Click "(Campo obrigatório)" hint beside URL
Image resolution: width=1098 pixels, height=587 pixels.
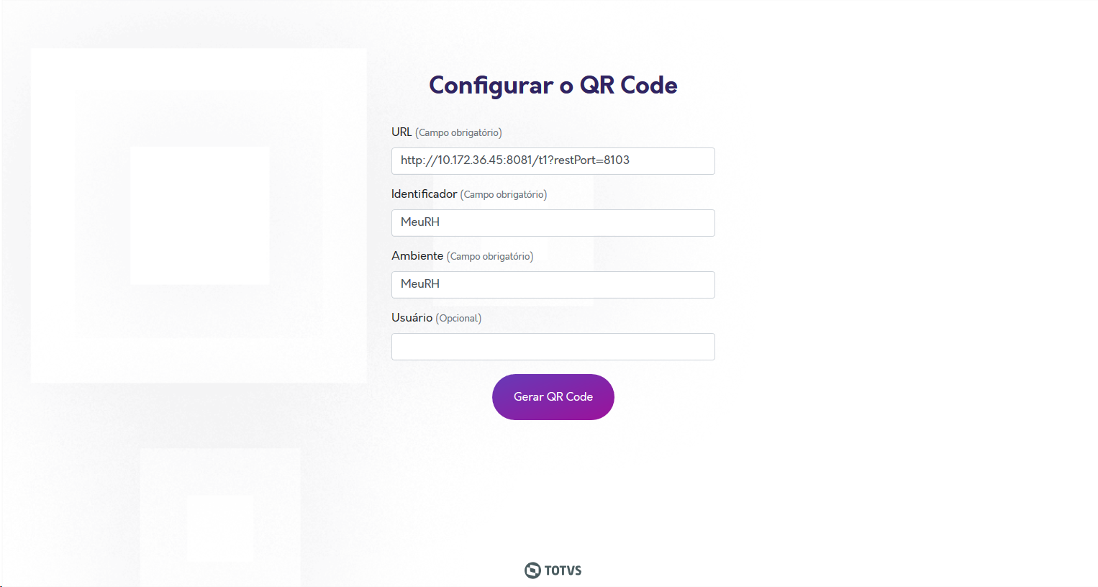[458, 133]
